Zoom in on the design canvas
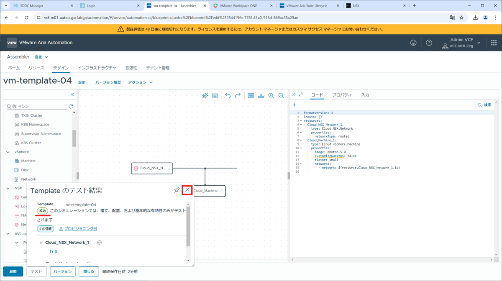The image size is (502, 281). click(x=271, y=95)
